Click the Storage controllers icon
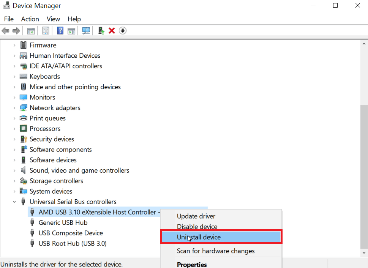Image resolution: width=368 pixels, height=268 pixels. pos(24,181)
